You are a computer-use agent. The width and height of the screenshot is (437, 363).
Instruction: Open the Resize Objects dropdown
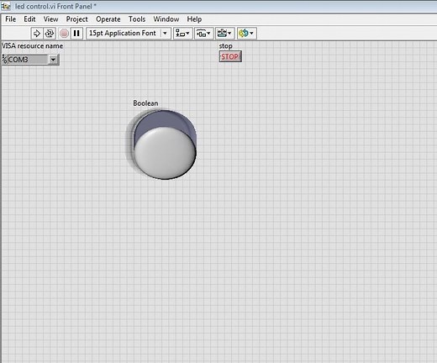tap(225, 34)
